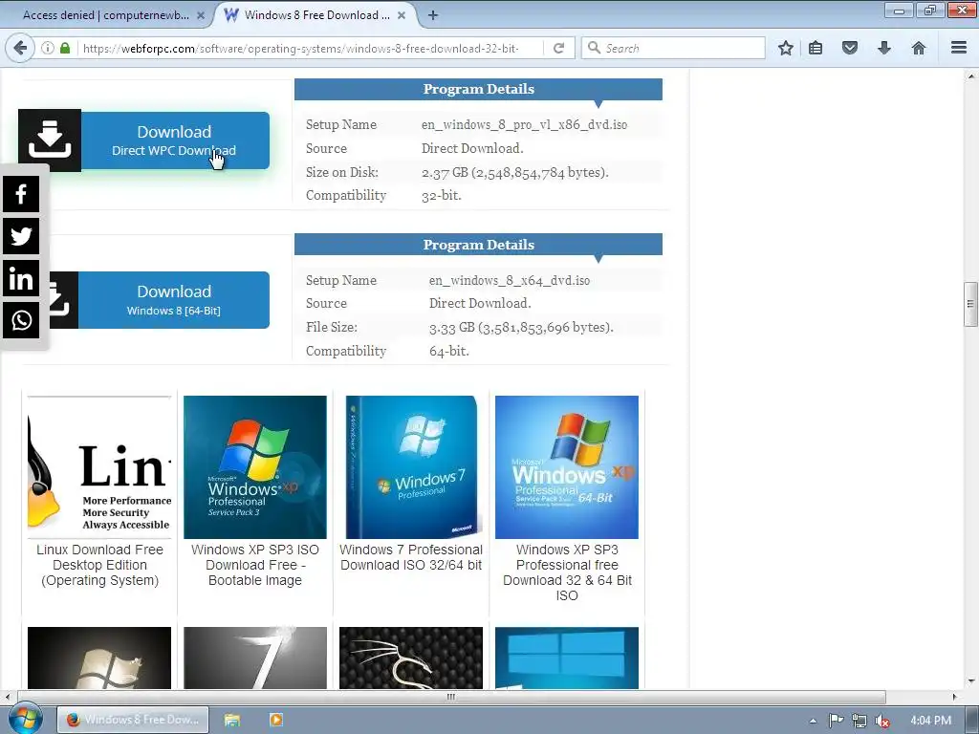Viewport: 979px width, 734px height.
Task: Click Download Windows 8 [64-Bit] button
Action: (174, 300)
